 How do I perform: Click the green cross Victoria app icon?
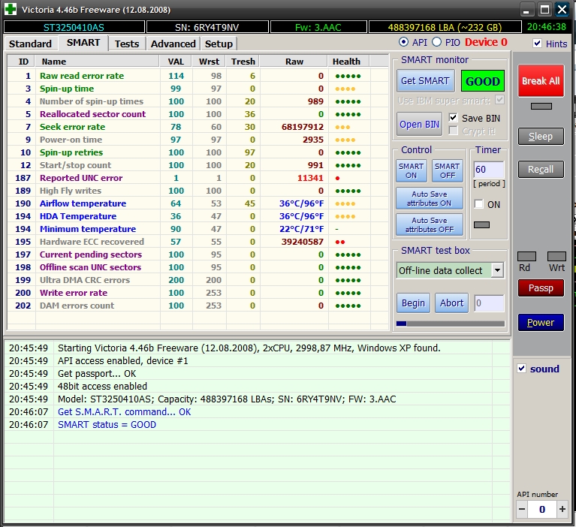click(x=11, y=9)
